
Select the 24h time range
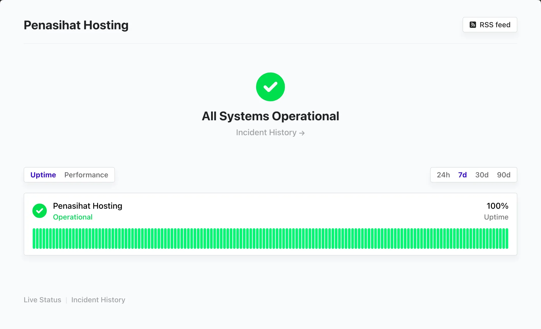(x=443, y=175)
